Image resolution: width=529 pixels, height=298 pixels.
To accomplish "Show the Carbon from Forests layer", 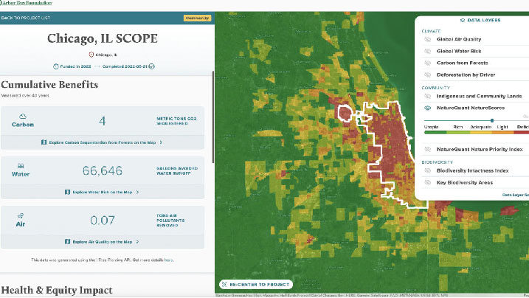I will [x=427, y=63].
